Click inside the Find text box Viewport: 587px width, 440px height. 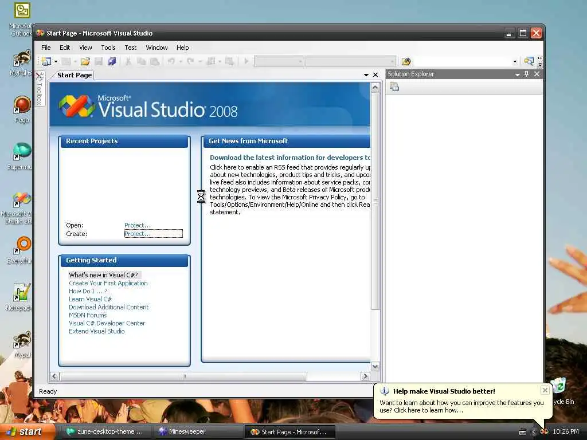tap(463, 61)
